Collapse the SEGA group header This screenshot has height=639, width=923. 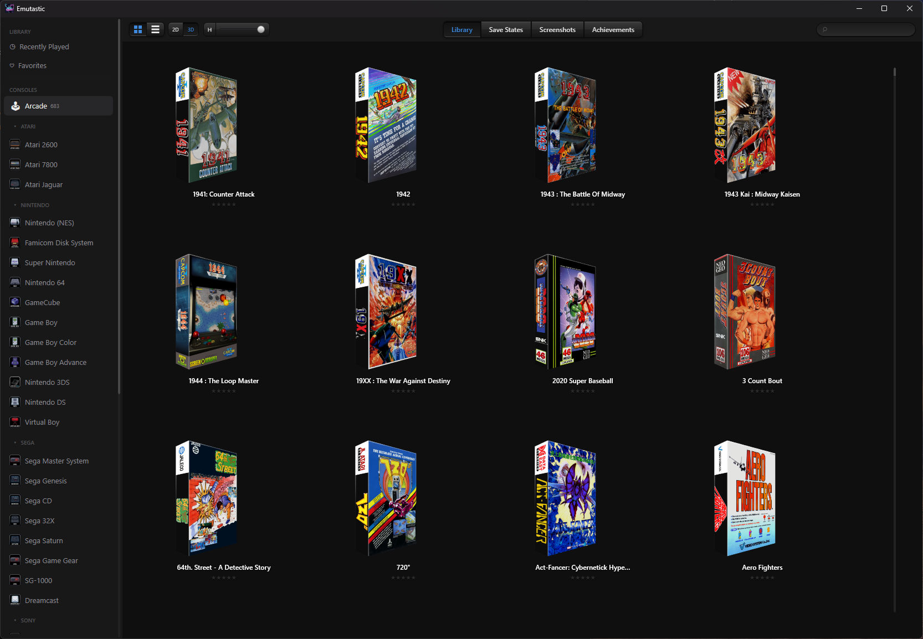point(24,443)
